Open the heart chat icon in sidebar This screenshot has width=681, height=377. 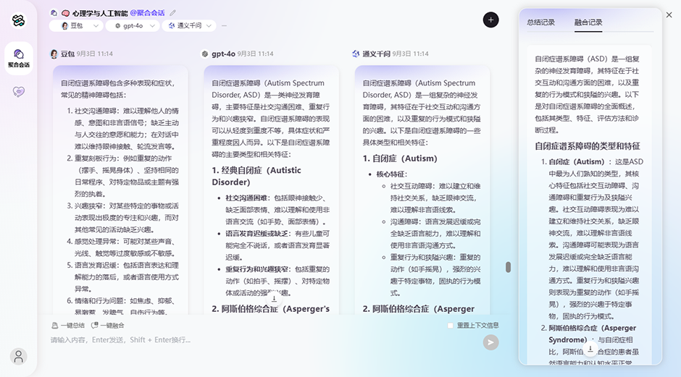click(x=19, y=92)
